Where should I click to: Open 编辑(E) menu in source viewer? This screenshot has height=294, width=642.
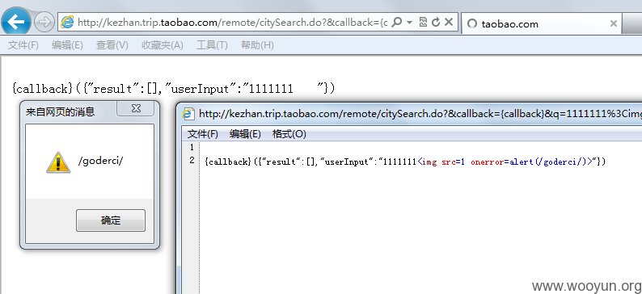(x=245, y=134)
